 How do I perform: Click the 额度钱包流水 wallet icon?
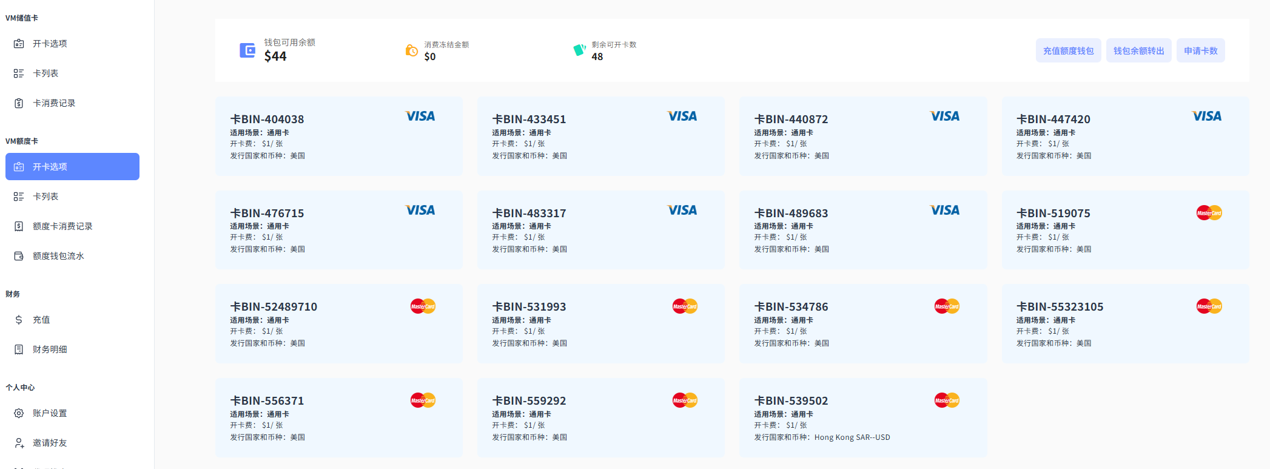19,256
